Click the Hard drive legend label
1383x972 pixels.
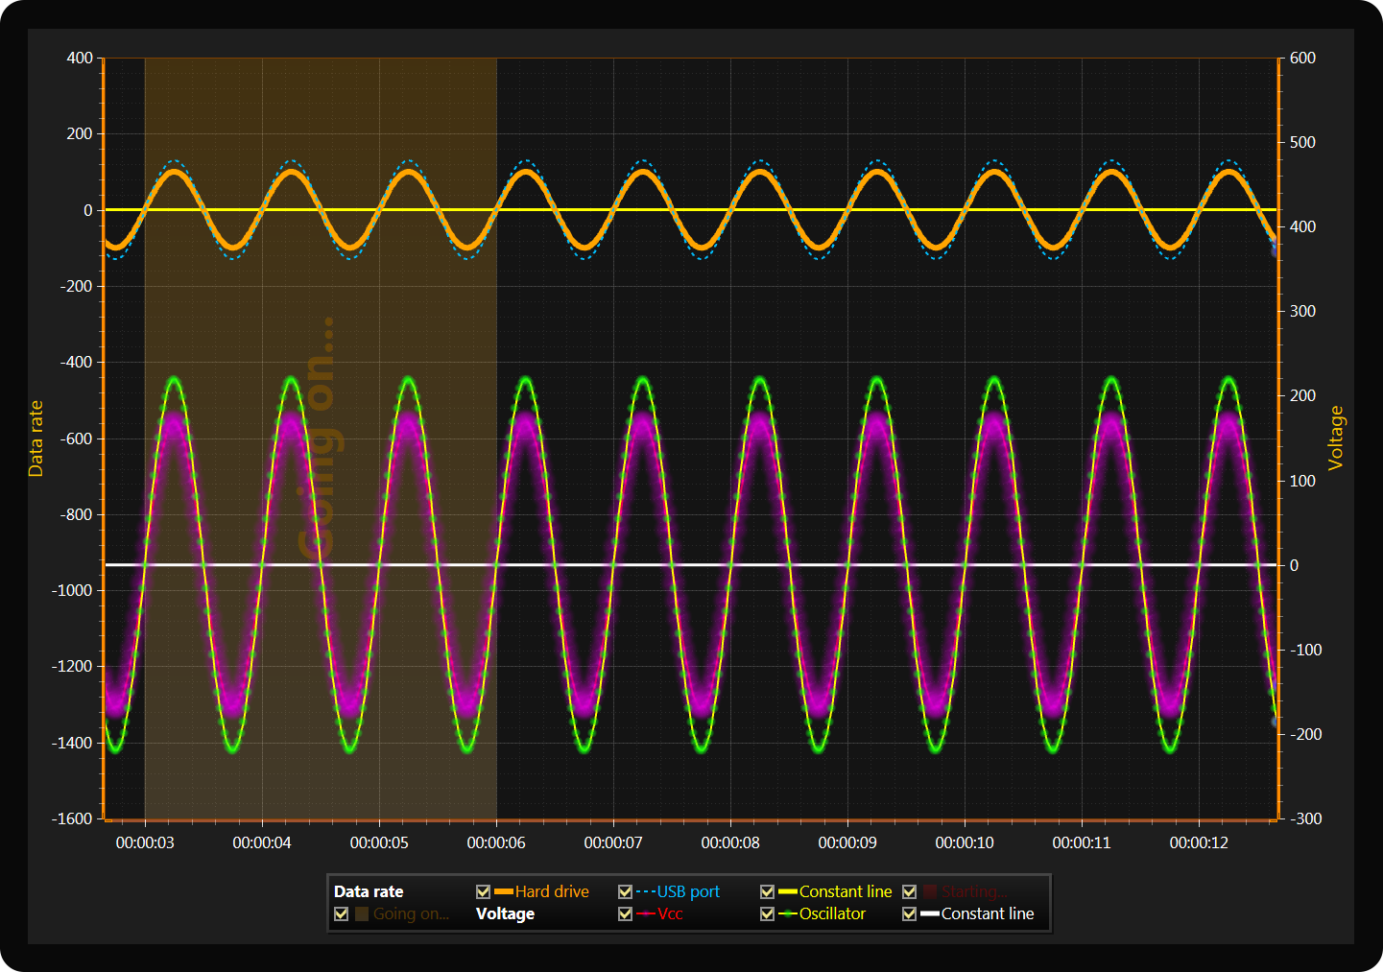tap(552, 892)
